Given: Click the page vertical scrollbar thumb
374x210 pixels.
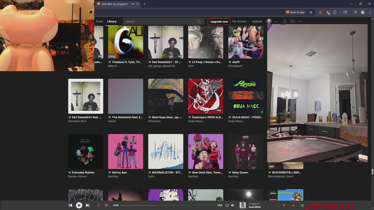Looking at the screenshot, I should point(372,171).
